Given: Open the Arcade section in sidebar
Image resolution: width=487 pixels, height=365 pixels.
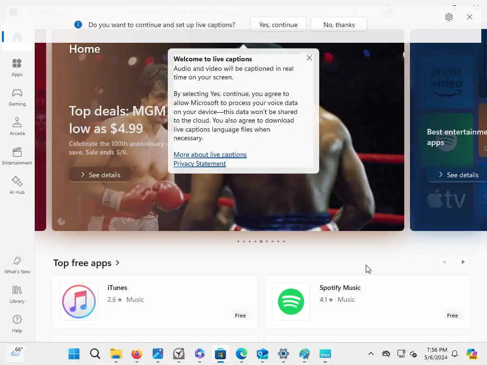Looking at the screenshot, I should pyautogui.click(x=17, y=126).
